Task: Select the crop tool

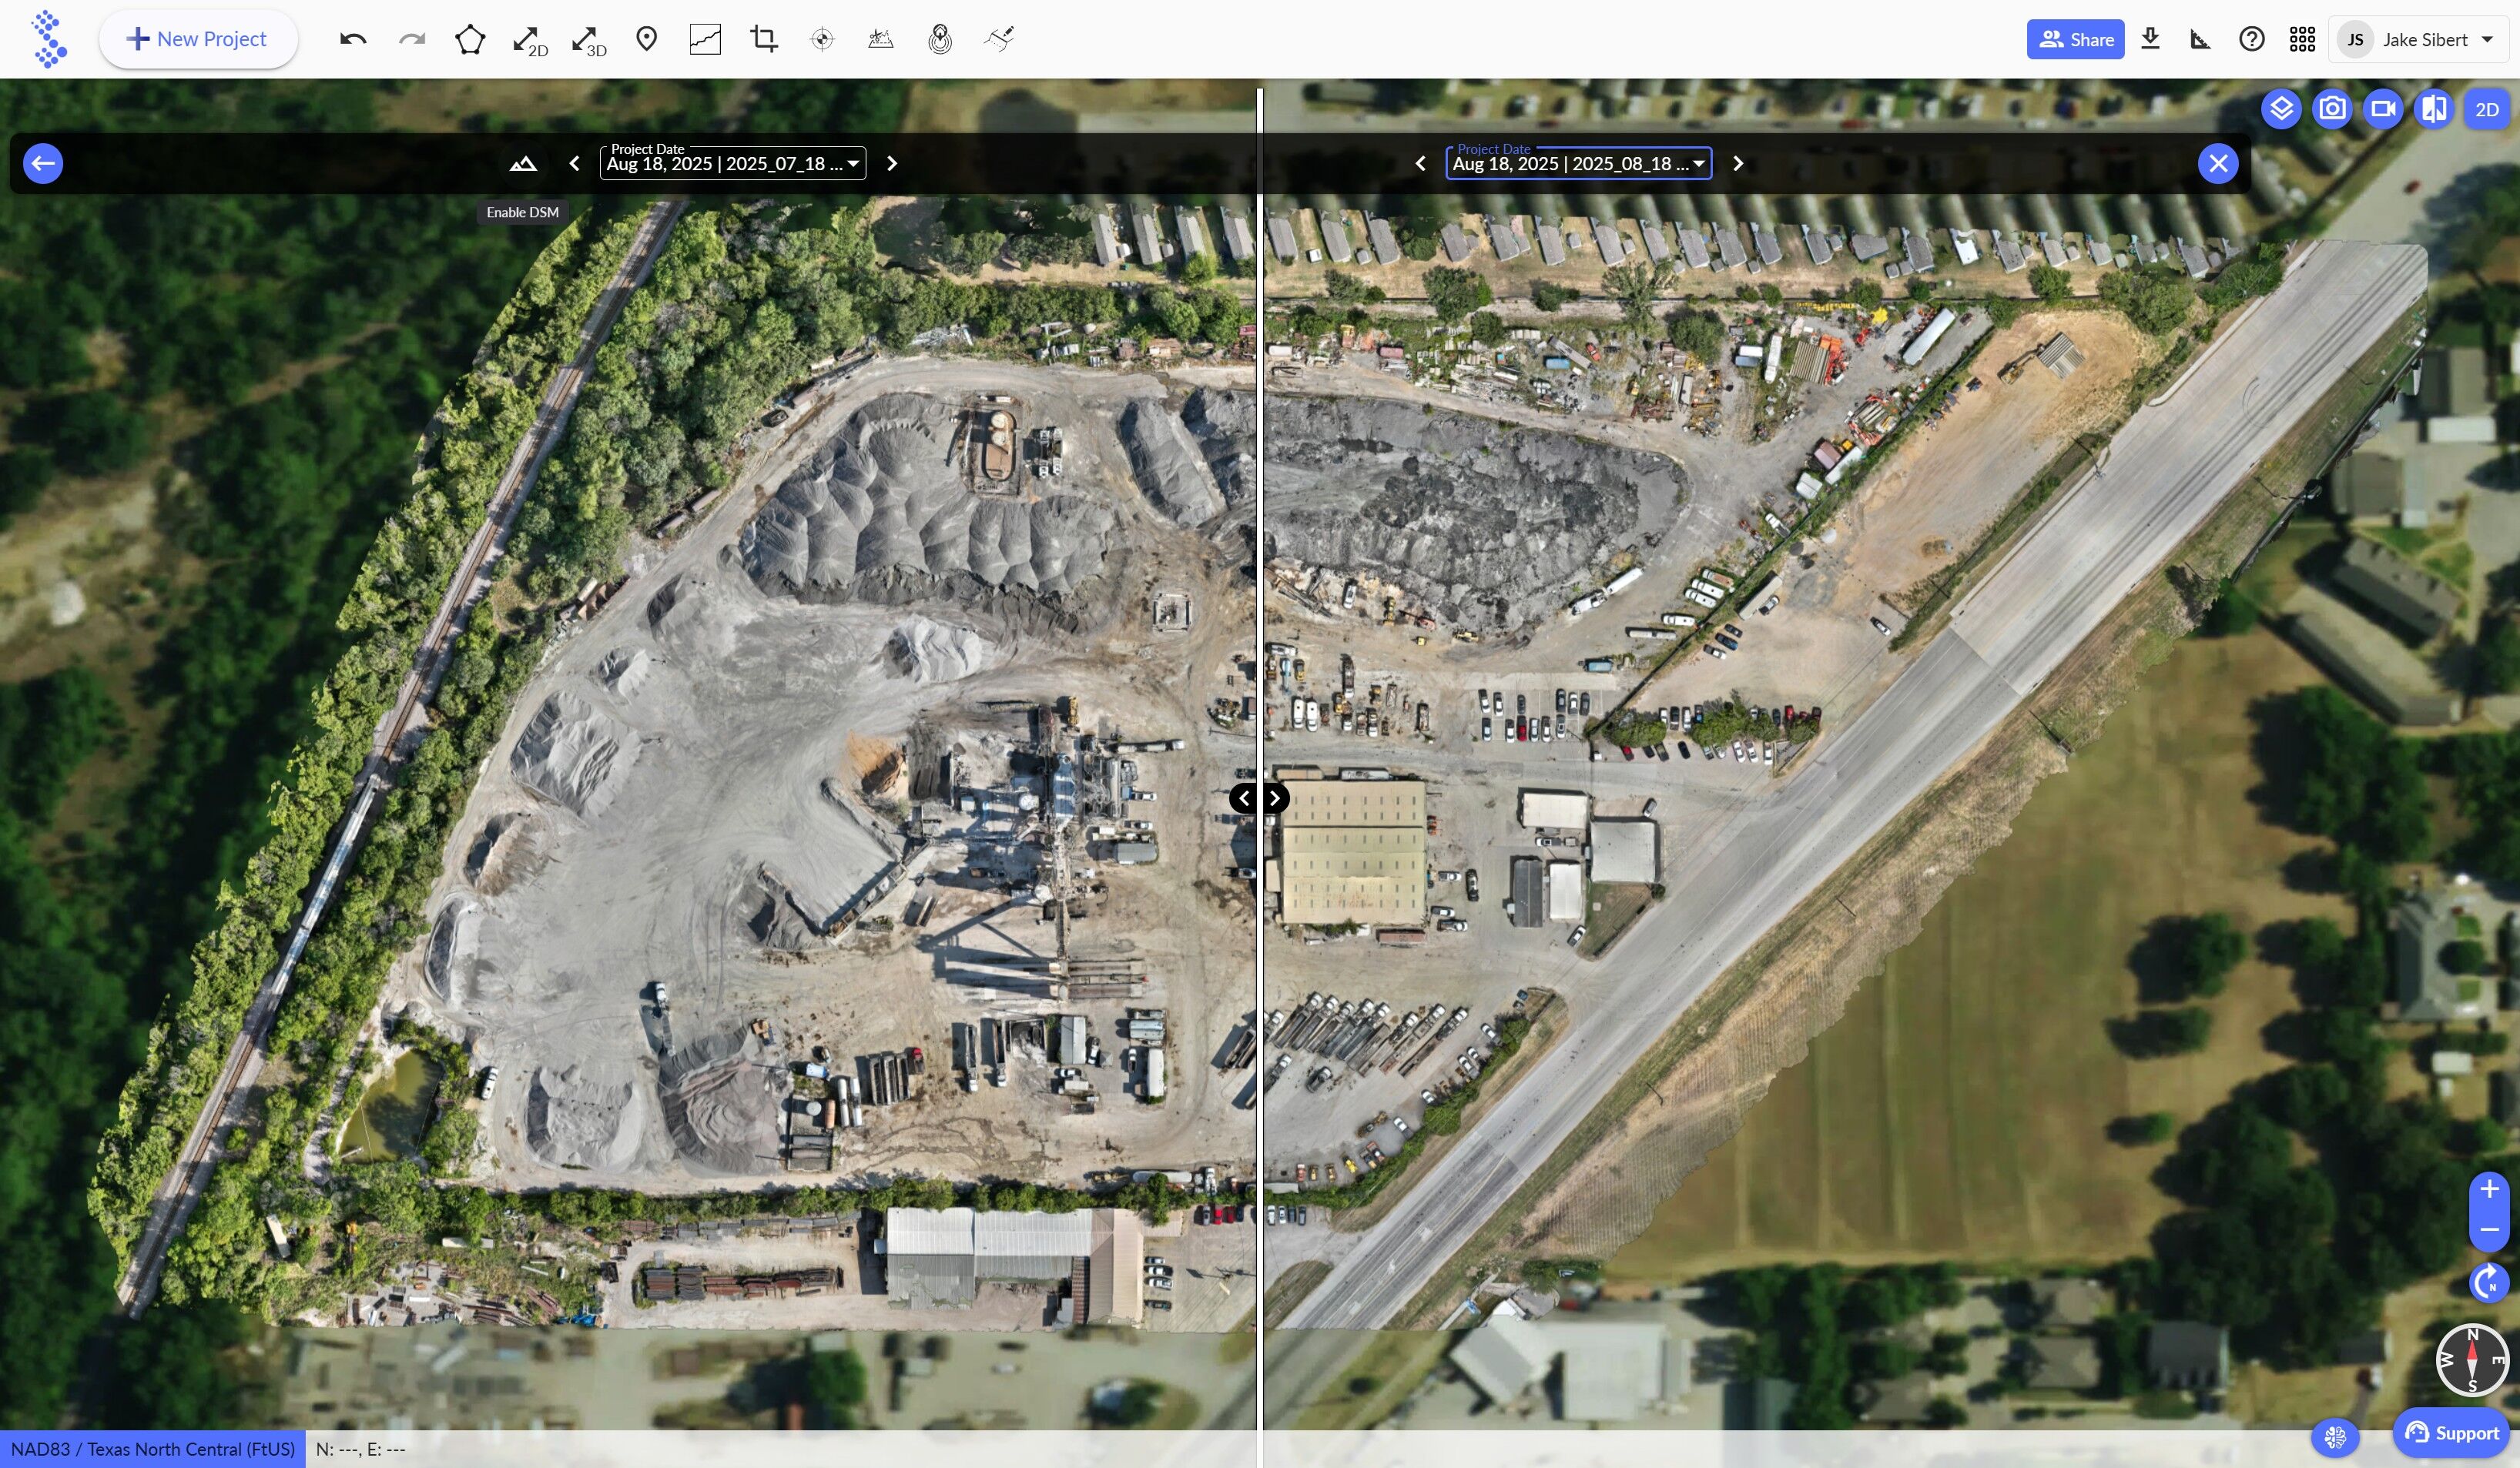Action: (x=764, y=39)
